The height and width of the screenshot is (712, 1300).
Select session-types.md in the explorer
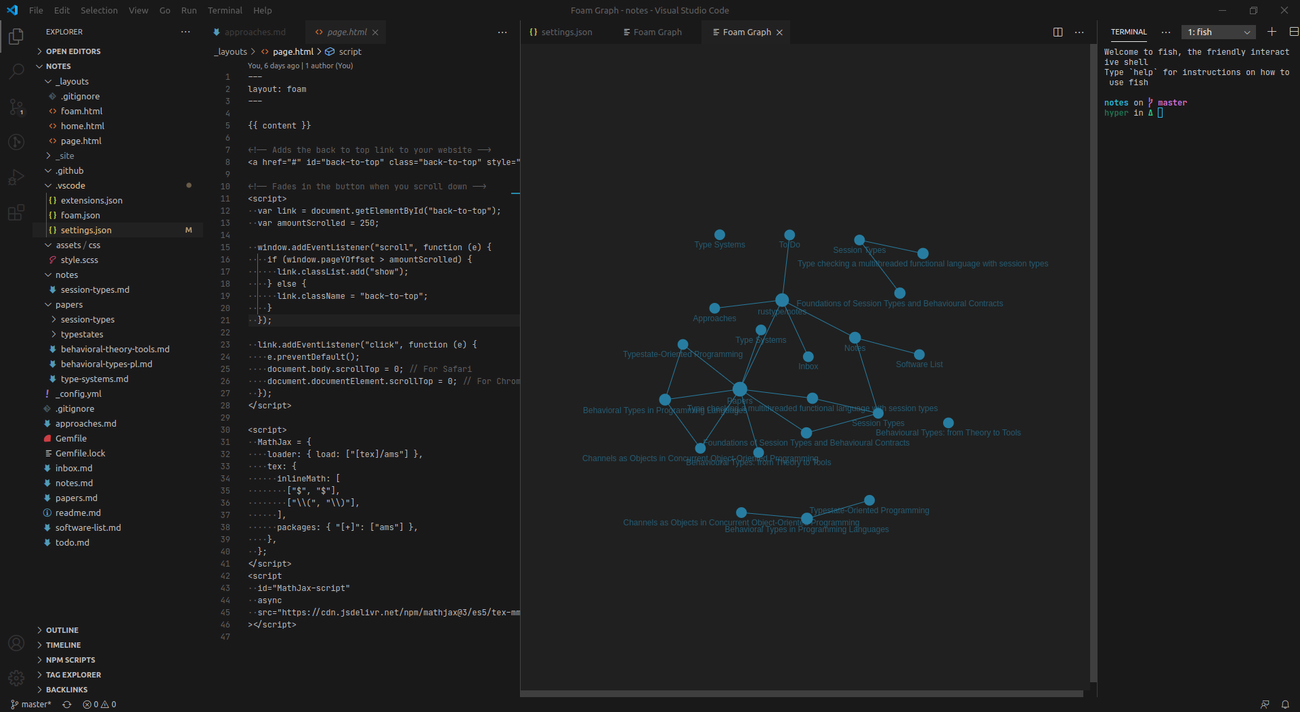tap(95, 289)
